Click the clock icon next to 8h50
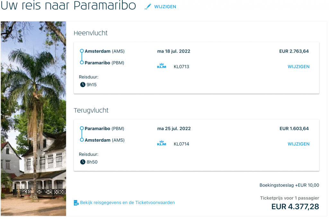 click(x=83, y=162)
